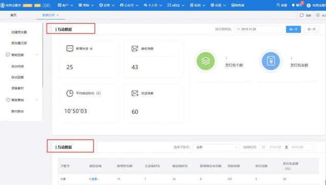The height and width of the screenshot is (185, 326).
Task: Click the refresh icon near tab bar
Action: [302, 15]
